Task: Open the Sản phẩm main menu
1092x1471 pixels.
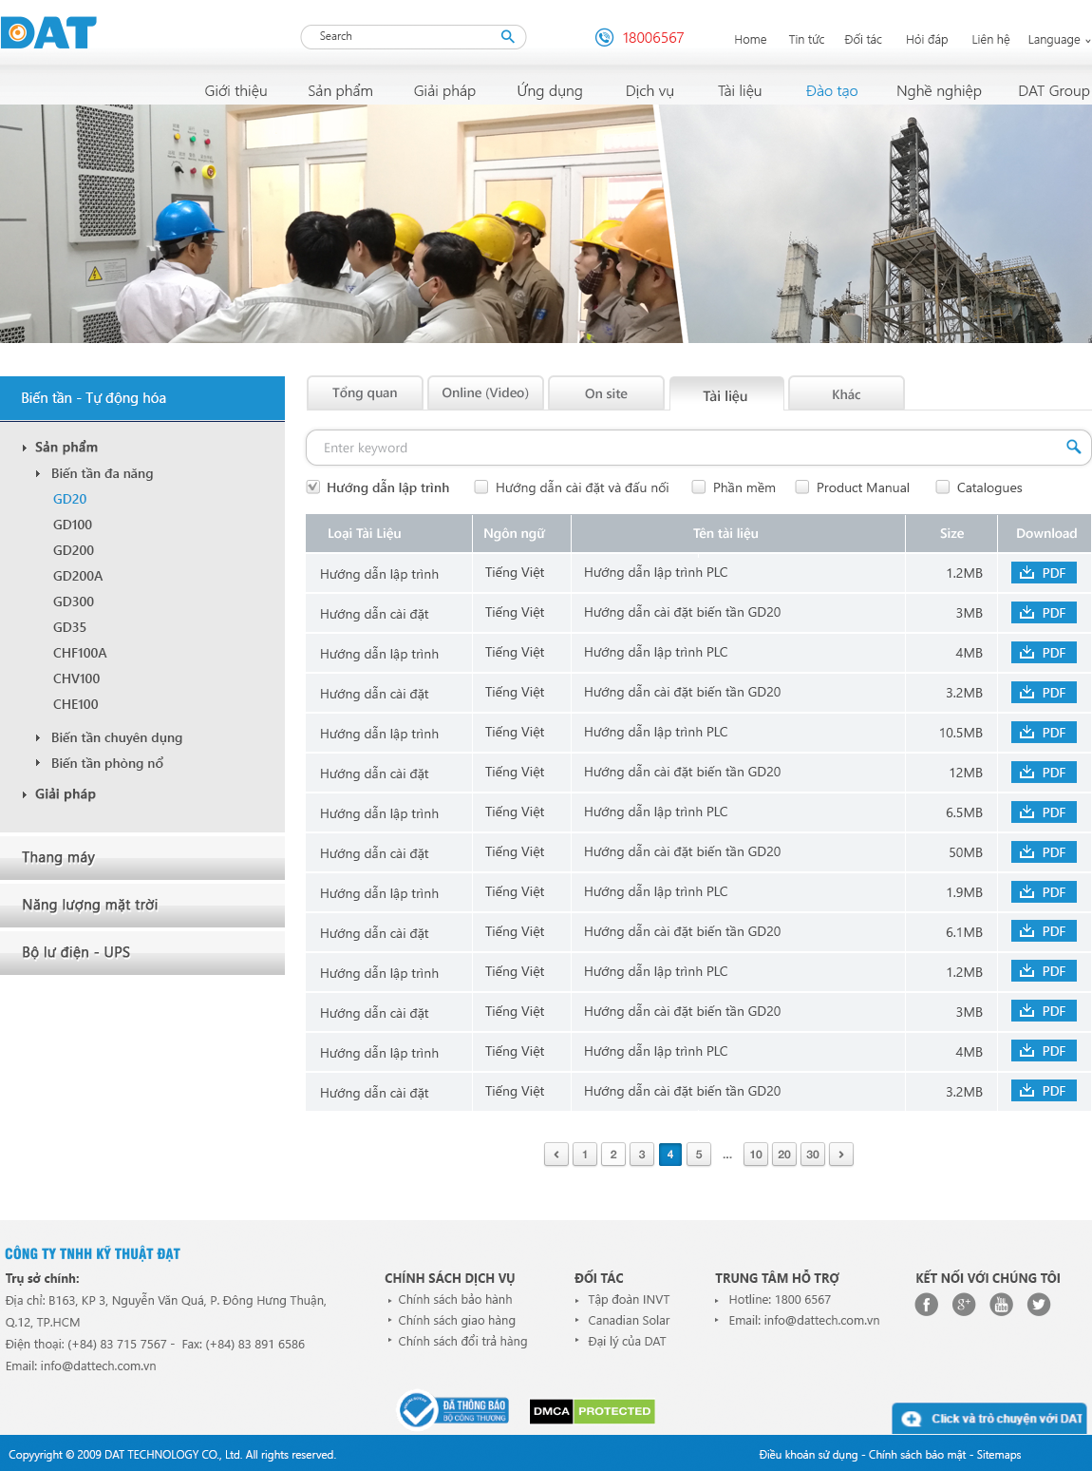Action: 340,91
